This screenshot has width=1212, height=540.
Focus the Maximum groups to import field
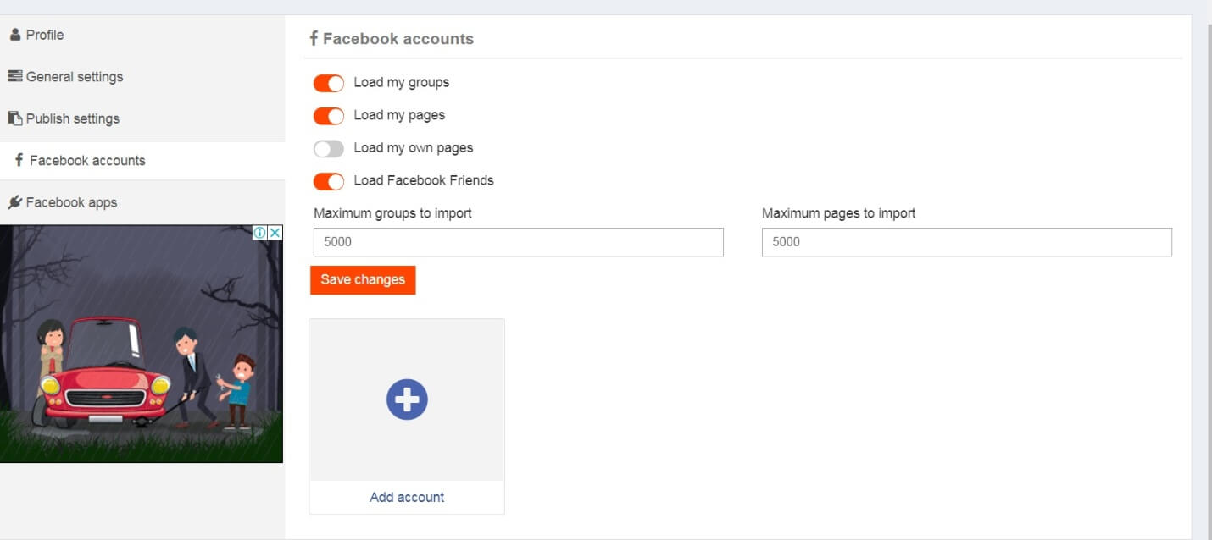click(519, 241)
